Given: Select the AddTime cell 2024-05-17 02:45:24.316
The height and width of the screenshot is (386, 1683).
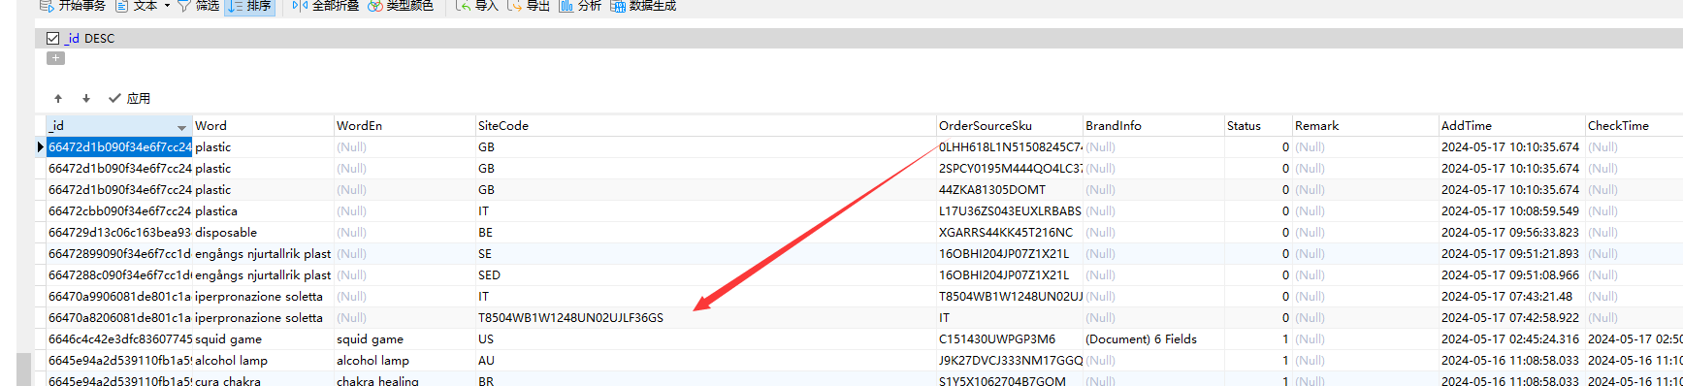Looking at the screenshot, I should tap(1512, 339).
